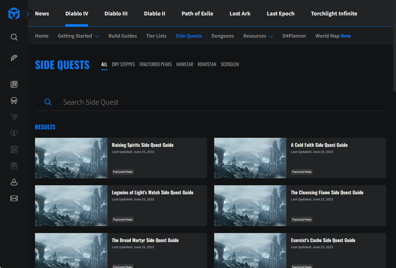Click Last Updated date under Exorcist's Cache
396x268 pixels.
(x=312, y=247)
